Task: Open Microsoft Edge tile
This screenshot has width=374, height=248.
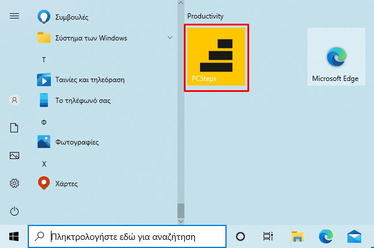Action: point(336,57)
